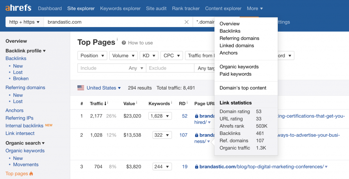The width and height of the screenshot is (349, 179).
Task: Select Backlinks in the popup menu
Action: 230,31
